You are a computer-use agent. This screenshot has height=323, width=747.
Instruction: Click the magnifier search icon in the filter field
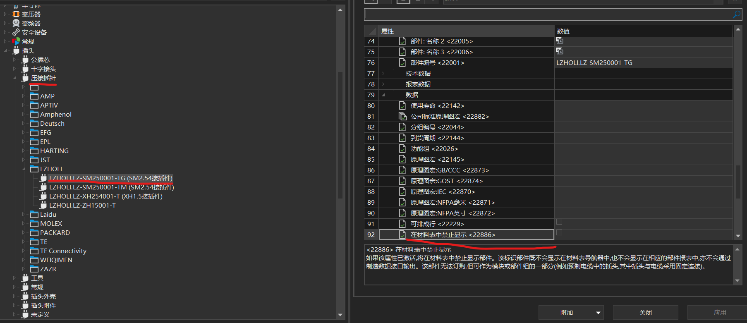click(x=736, y=14)
